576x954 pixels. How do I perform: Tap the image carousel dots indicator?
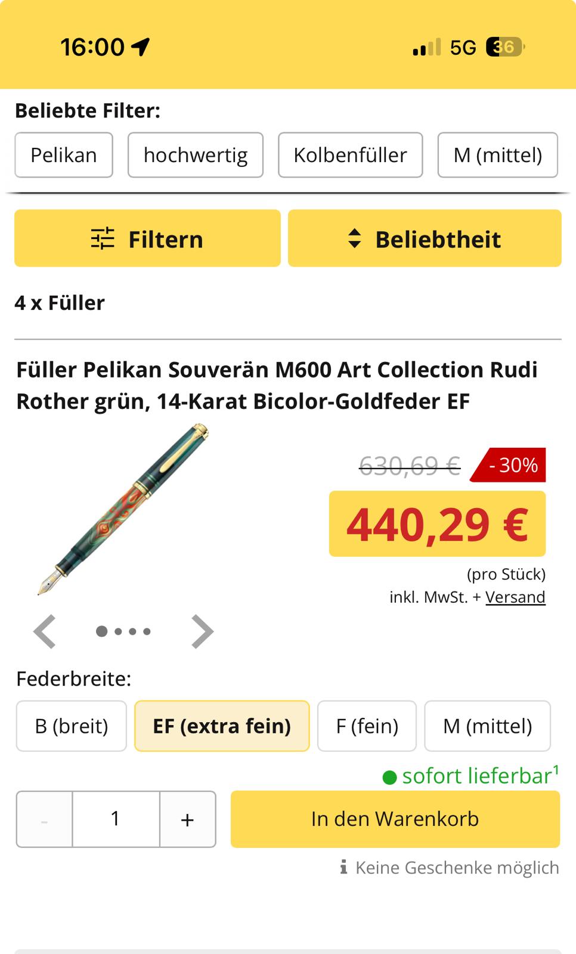click(123, 631)
